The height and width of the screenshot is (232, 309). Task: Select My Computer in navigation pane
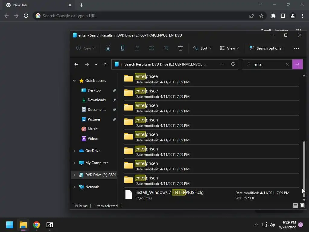(96, 163)
